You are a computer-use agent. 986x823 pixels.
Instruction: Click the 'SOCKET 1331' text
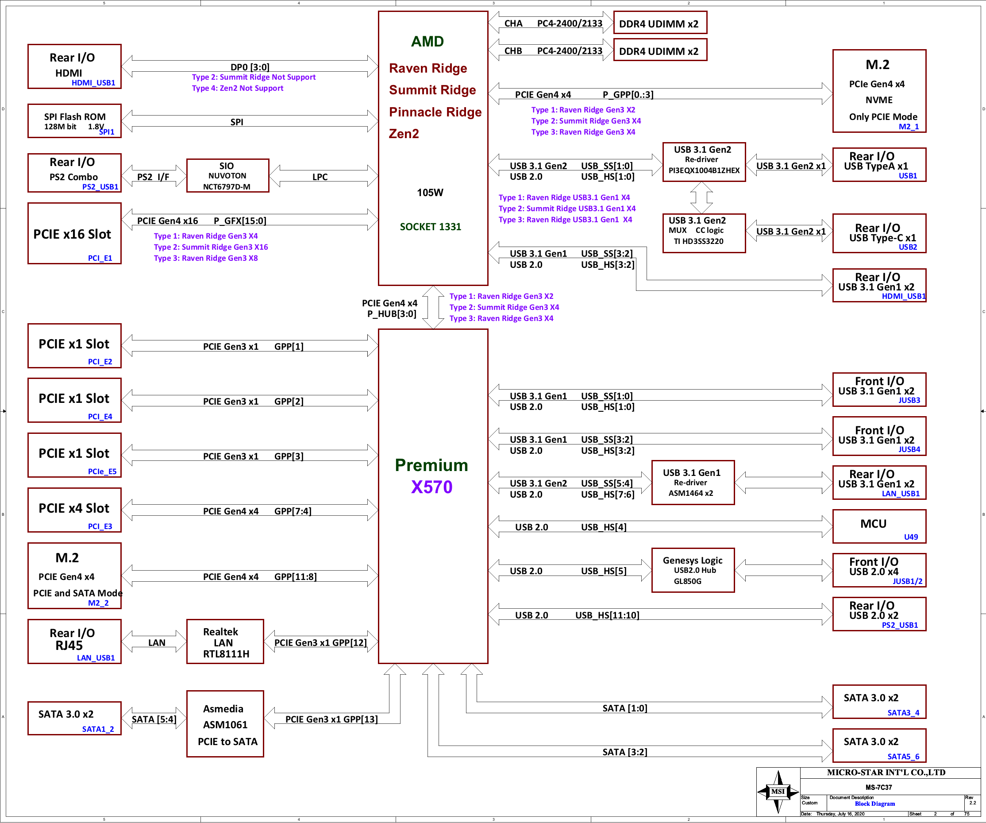click(x=431, y=227)
